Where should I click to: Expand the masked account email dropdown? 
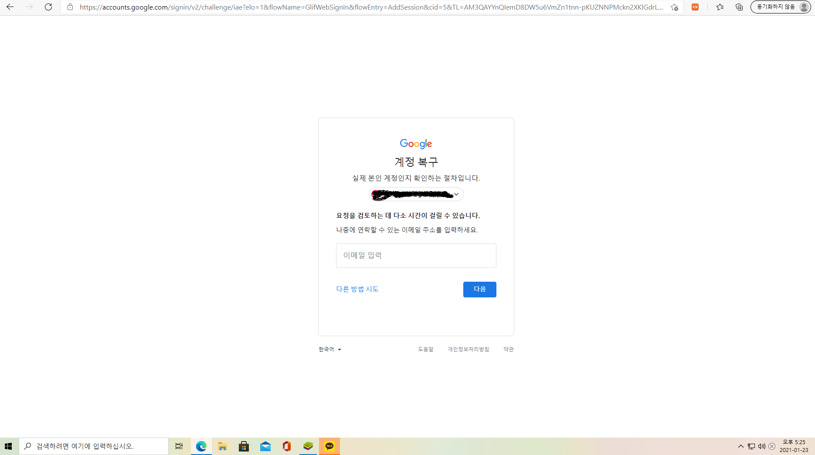click(456, 194)
